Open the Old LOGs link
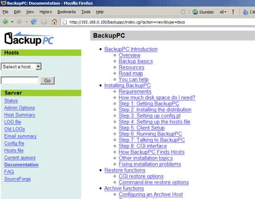 [14, 129]
